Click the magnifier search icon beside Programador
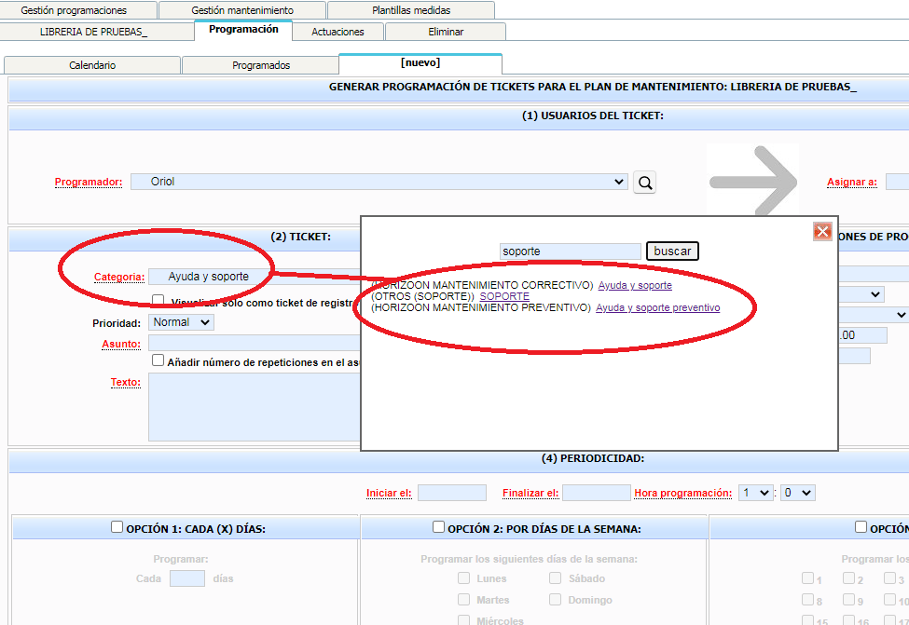The height and width of the screenshot is (625, 909). 644,183
